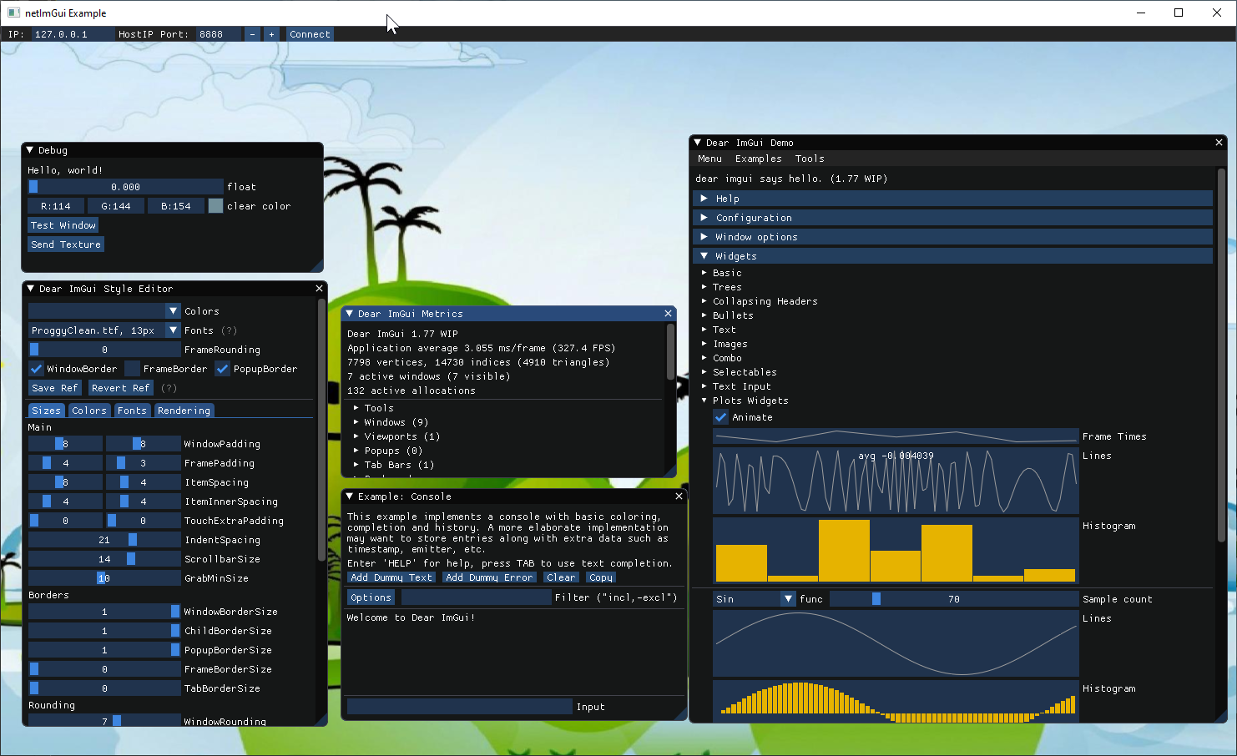Collapse the Dear ImGui Demo window arrow
1237x756 pixels.
tap(698, 143)
